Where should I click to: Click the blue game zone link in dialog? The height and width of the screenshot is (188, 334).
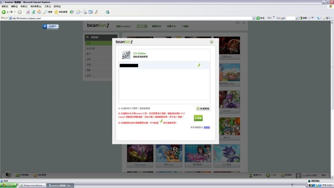(x=206, y=127)
